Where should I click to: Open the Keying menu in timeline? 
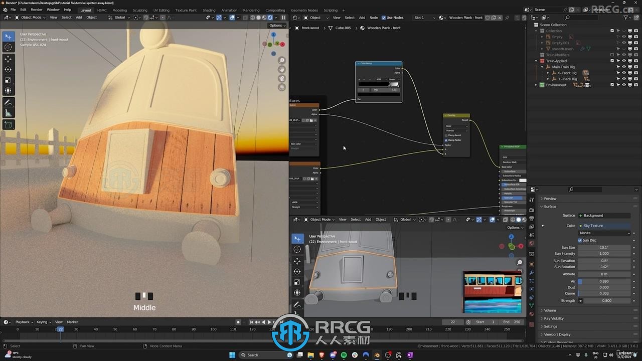[x=43, y=322]
